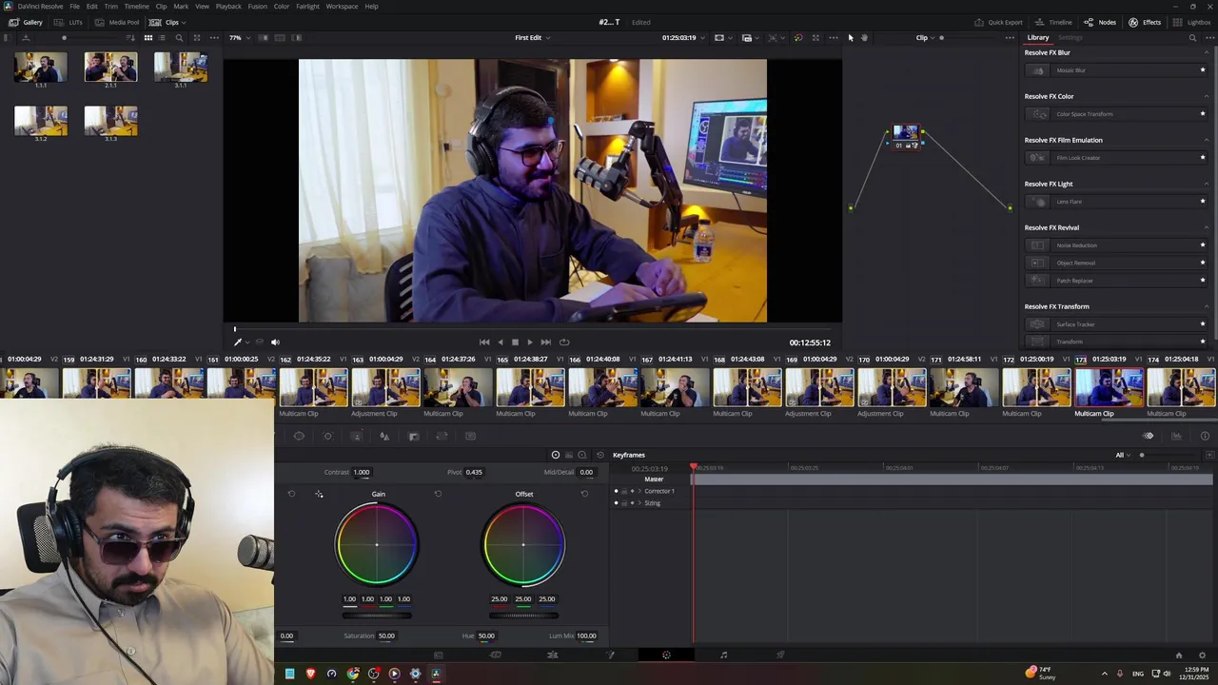Select gallery still labeled 1.1.1

point(41,68)
